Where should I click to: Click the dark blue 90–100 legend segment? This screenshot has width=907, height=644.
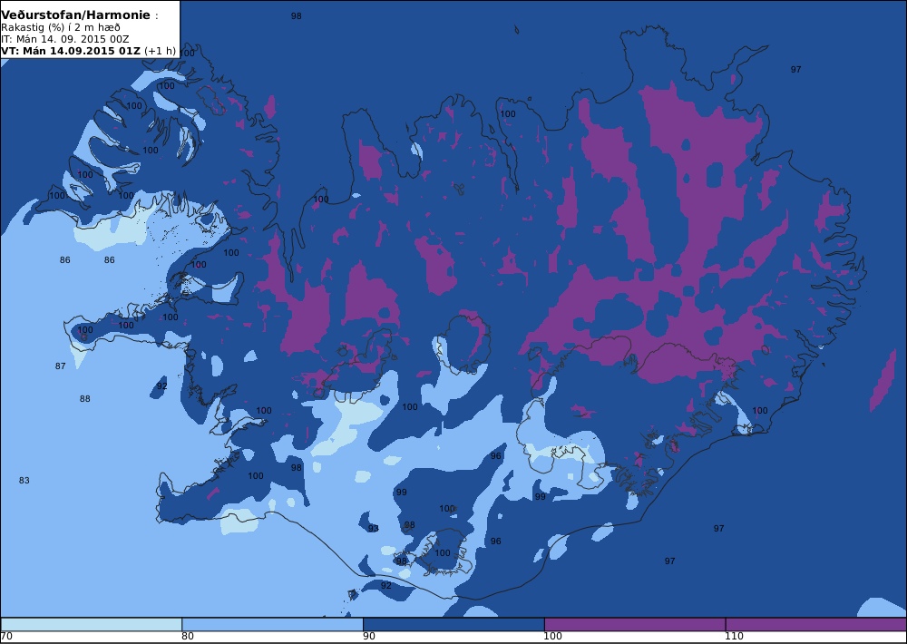(x=453, y=624)
